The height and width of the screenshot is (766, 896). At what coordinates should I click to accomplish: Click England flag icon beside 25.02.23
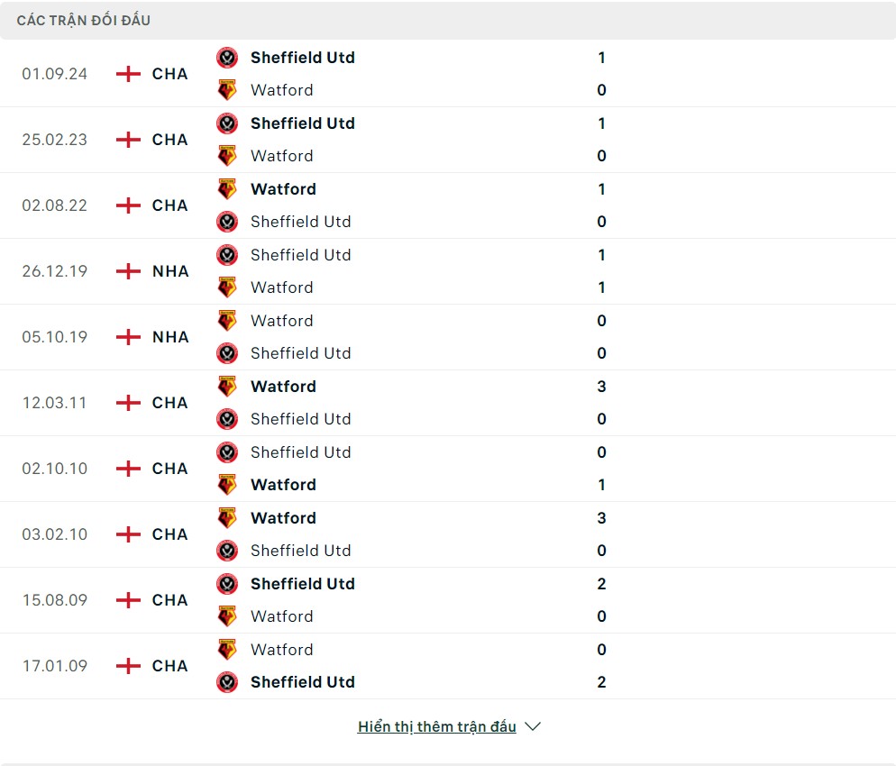click(129, 140)
